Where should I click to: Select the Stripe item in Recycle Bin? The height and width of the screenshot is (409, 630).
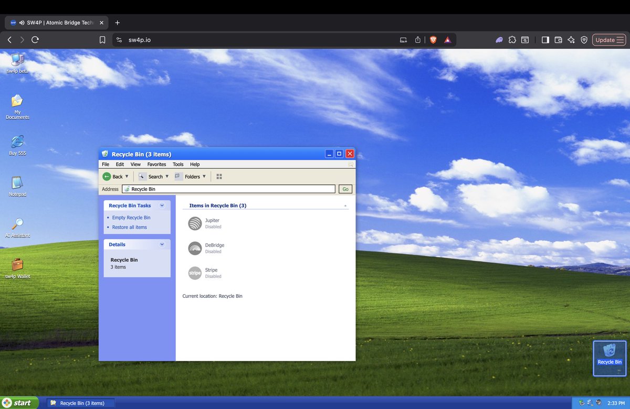coord(205,273)
